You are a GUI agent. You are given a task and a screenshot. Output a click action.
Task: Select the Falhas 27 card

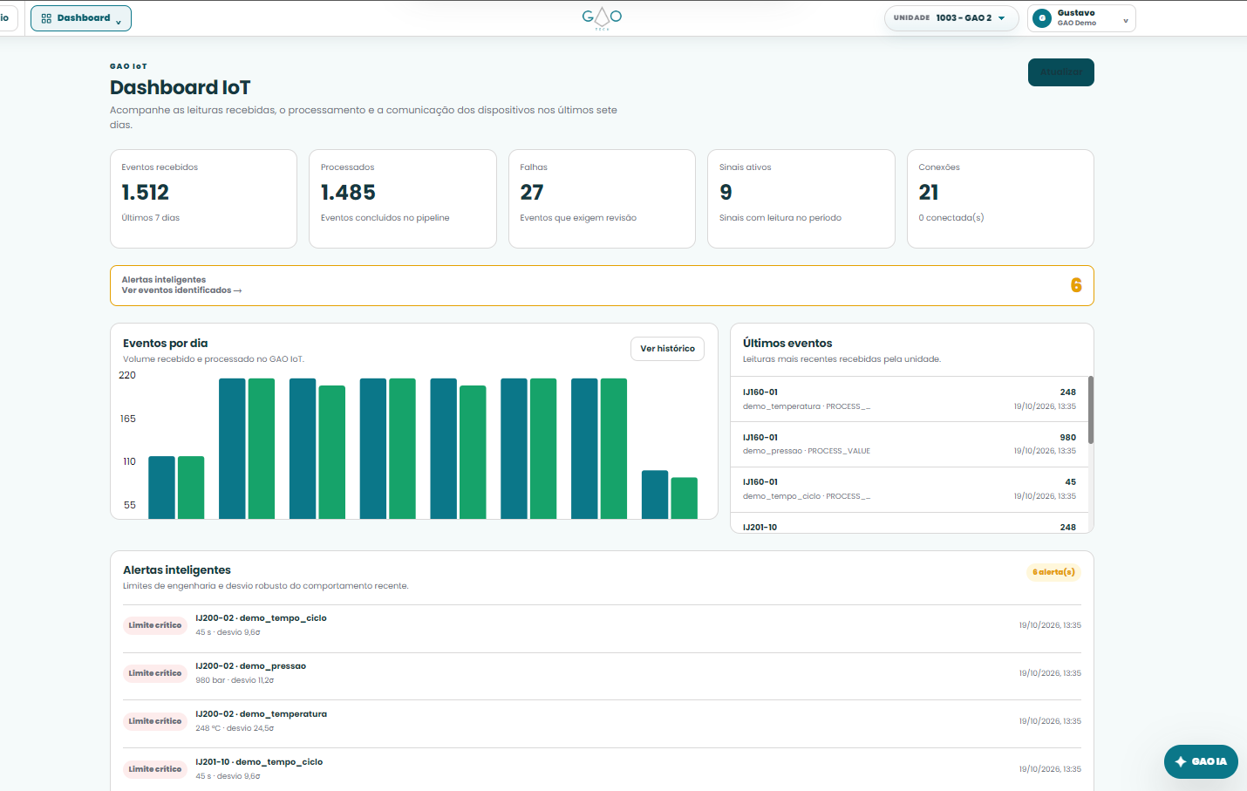[x=602, y=199]
